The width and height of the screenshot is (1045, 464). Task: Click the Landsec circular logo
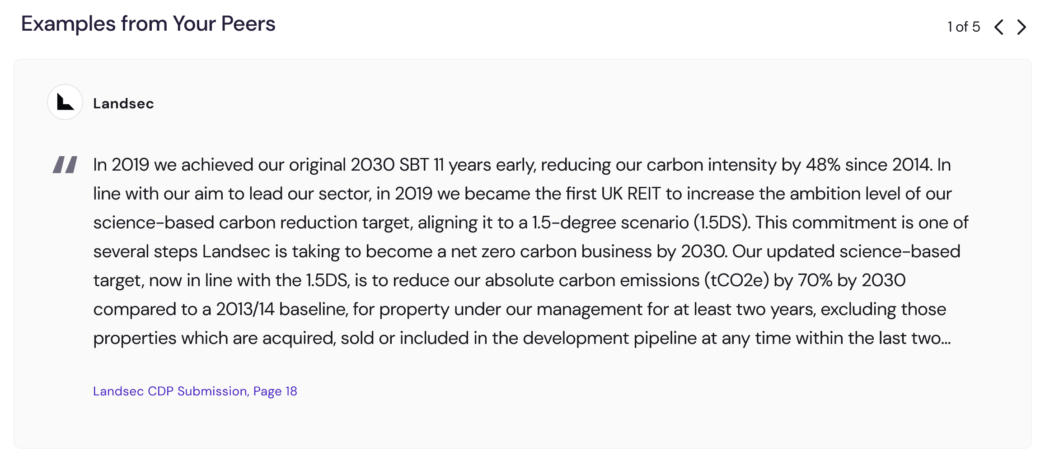[x=65, y=102]
